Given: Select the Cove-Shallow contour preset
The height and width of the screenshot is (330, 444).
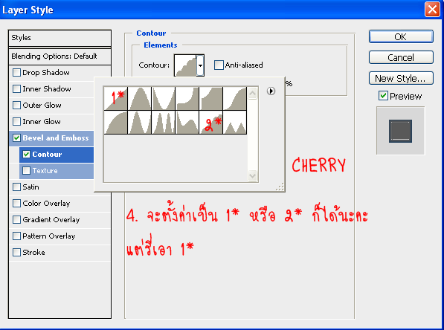Looking at the screenshot, I should [211, 98].
